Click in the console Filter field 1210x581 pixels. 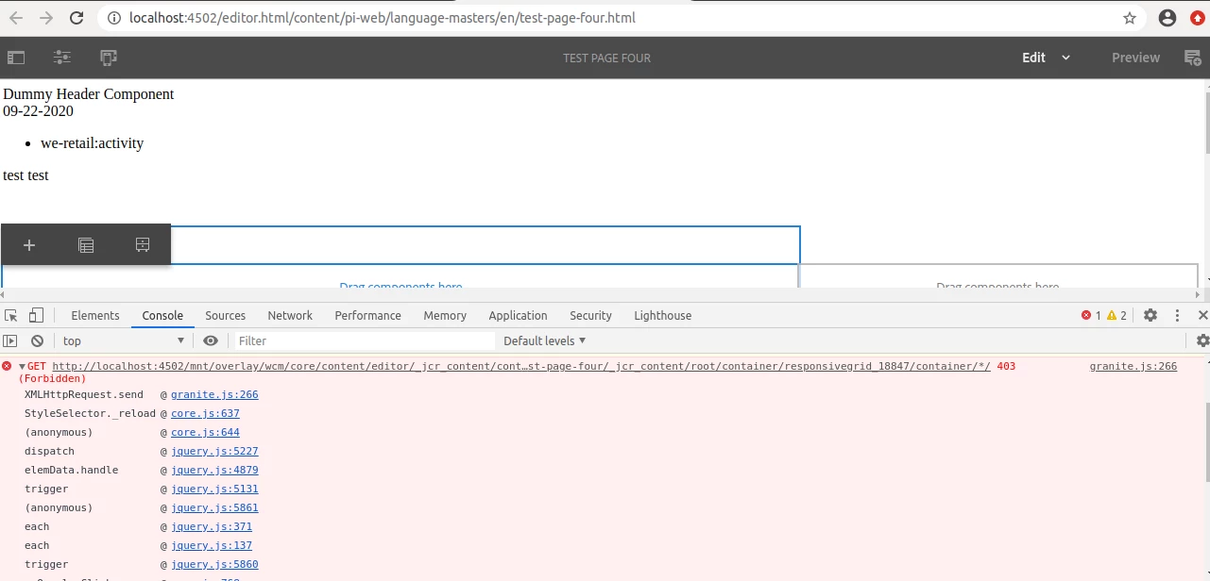pos(364,340)
